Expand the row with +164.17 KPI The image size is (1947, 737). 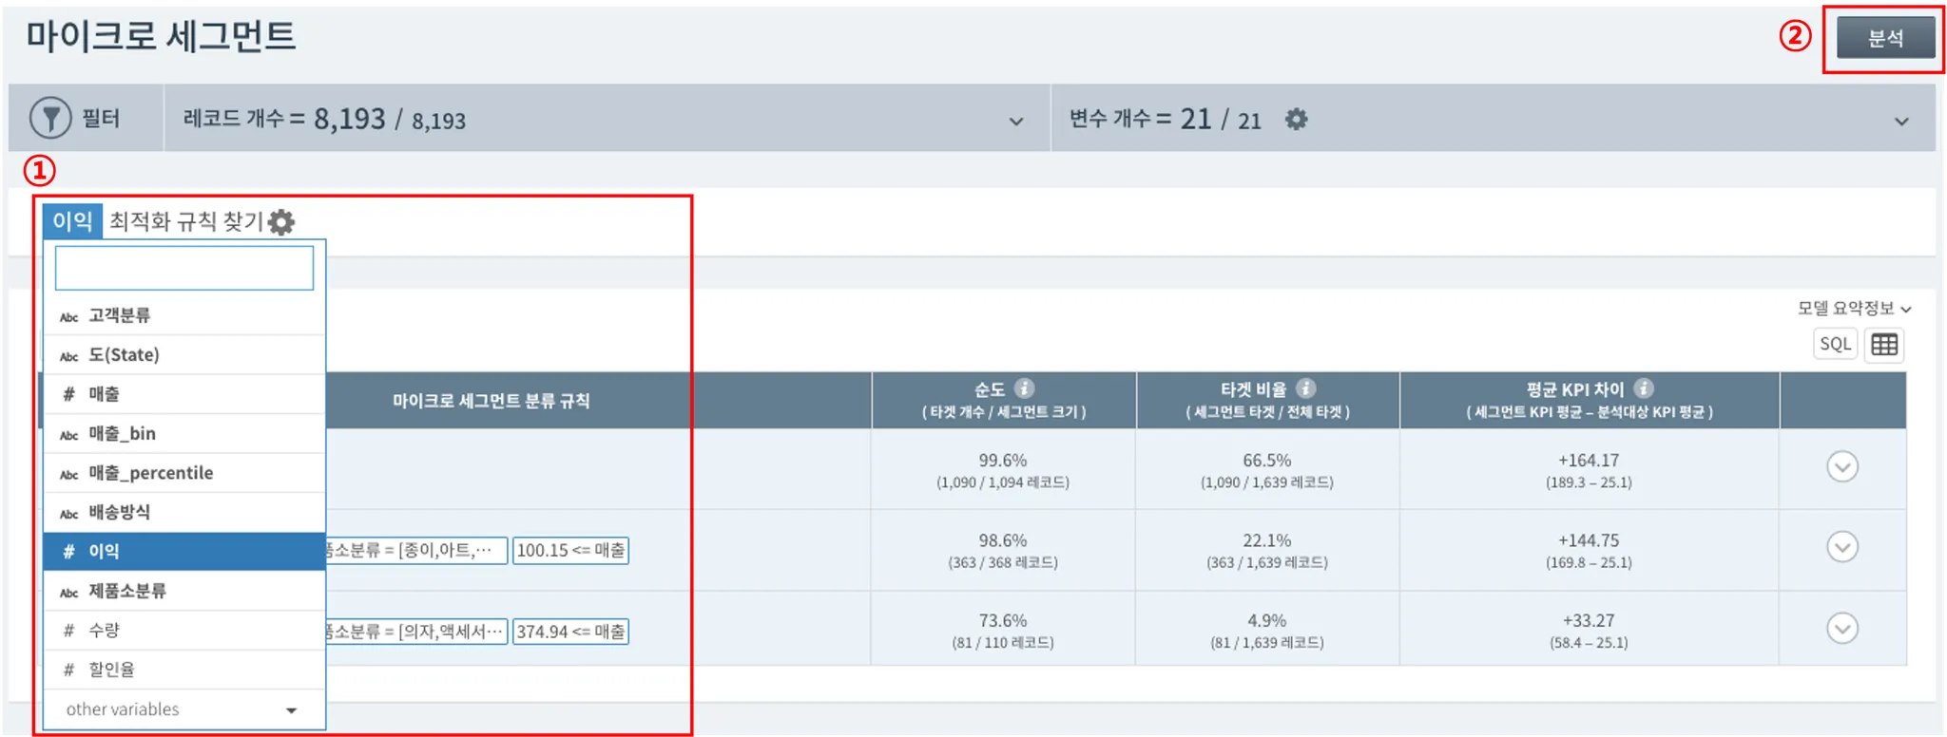point(1842,466)
